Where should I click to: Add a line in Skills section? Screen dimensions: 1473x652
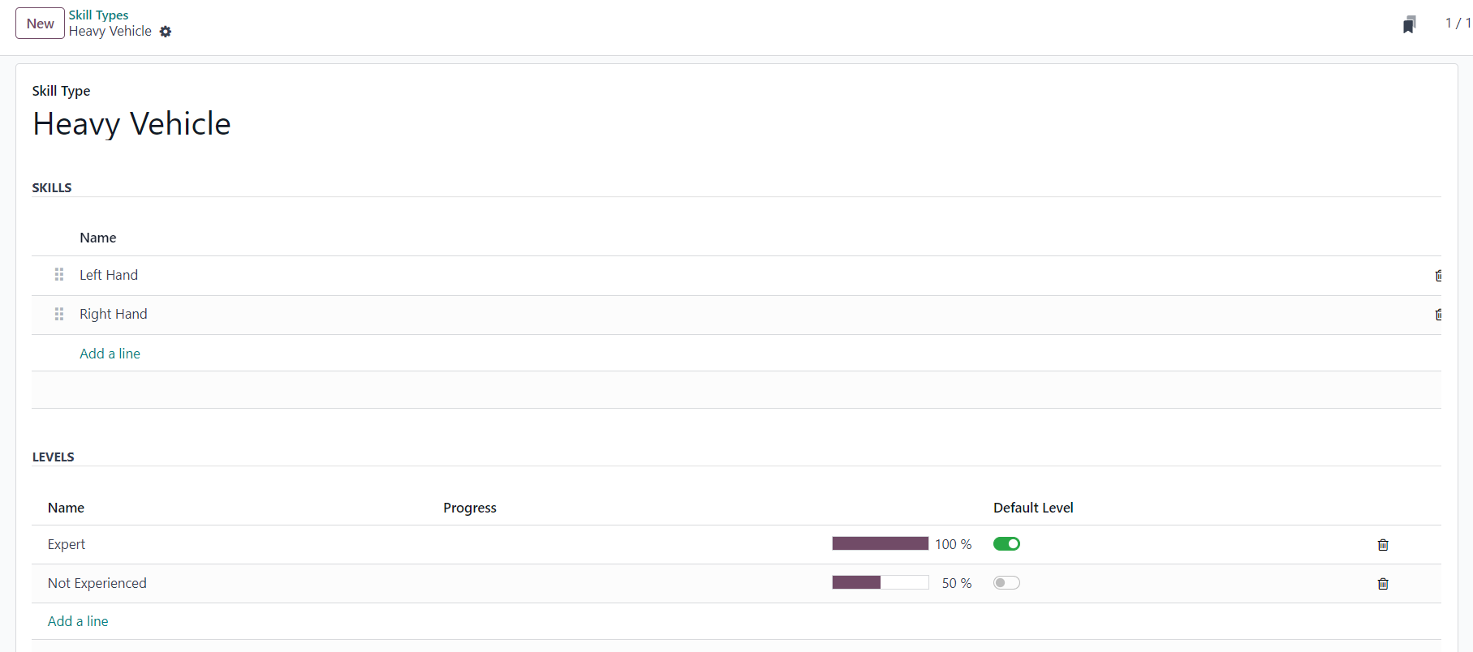110,354
